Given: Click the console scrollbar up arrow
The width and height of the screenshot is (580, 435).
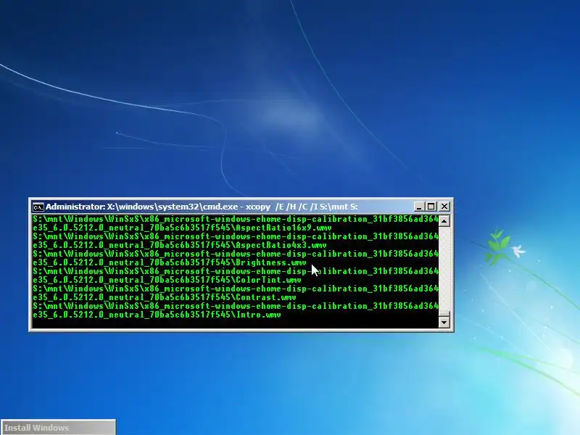Looking at the screenshot, I should (444, 221).
